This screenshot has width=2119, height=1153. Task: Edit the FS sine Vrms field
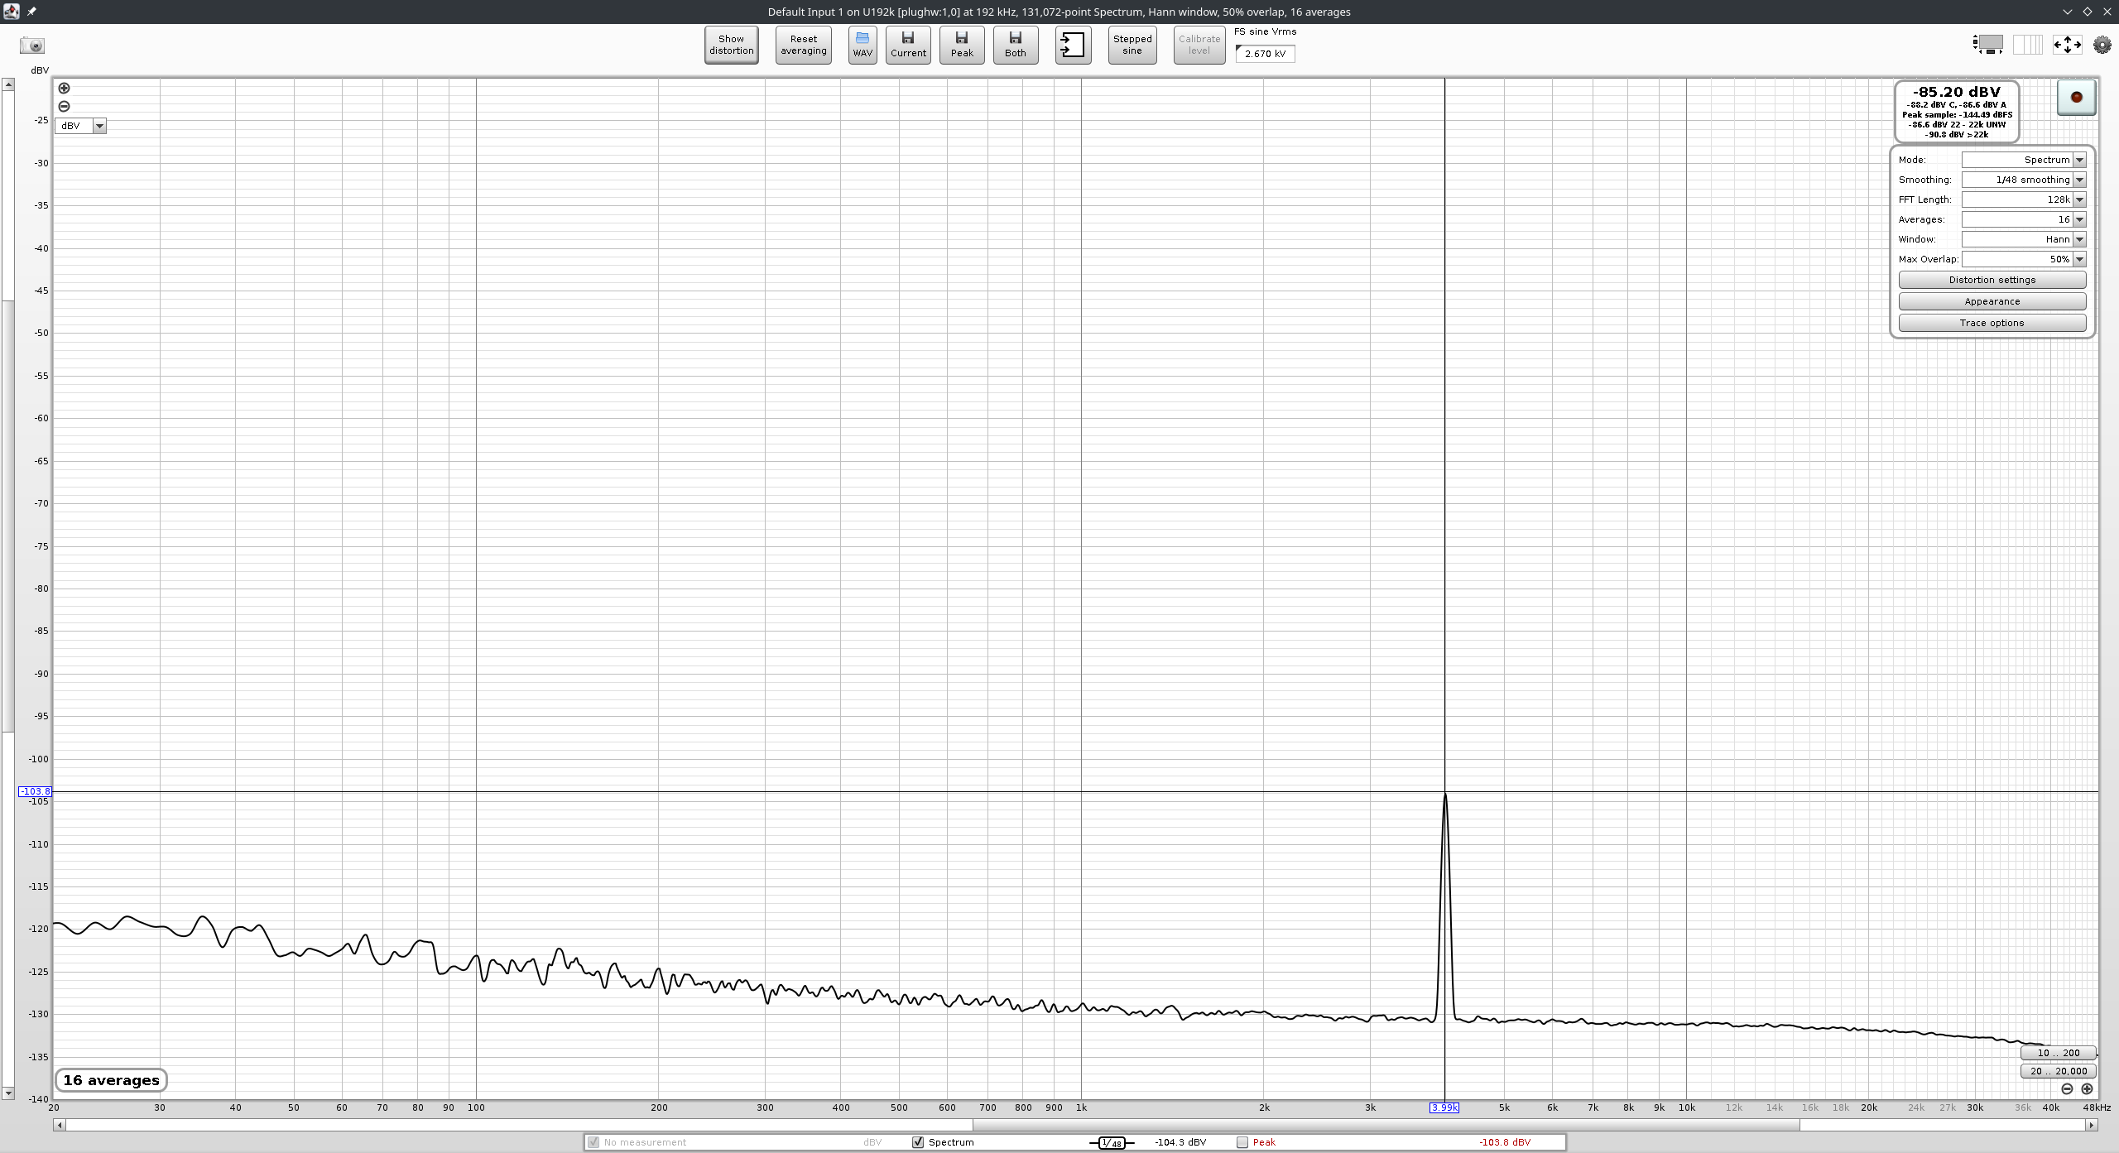click(x=1265, y=54)
